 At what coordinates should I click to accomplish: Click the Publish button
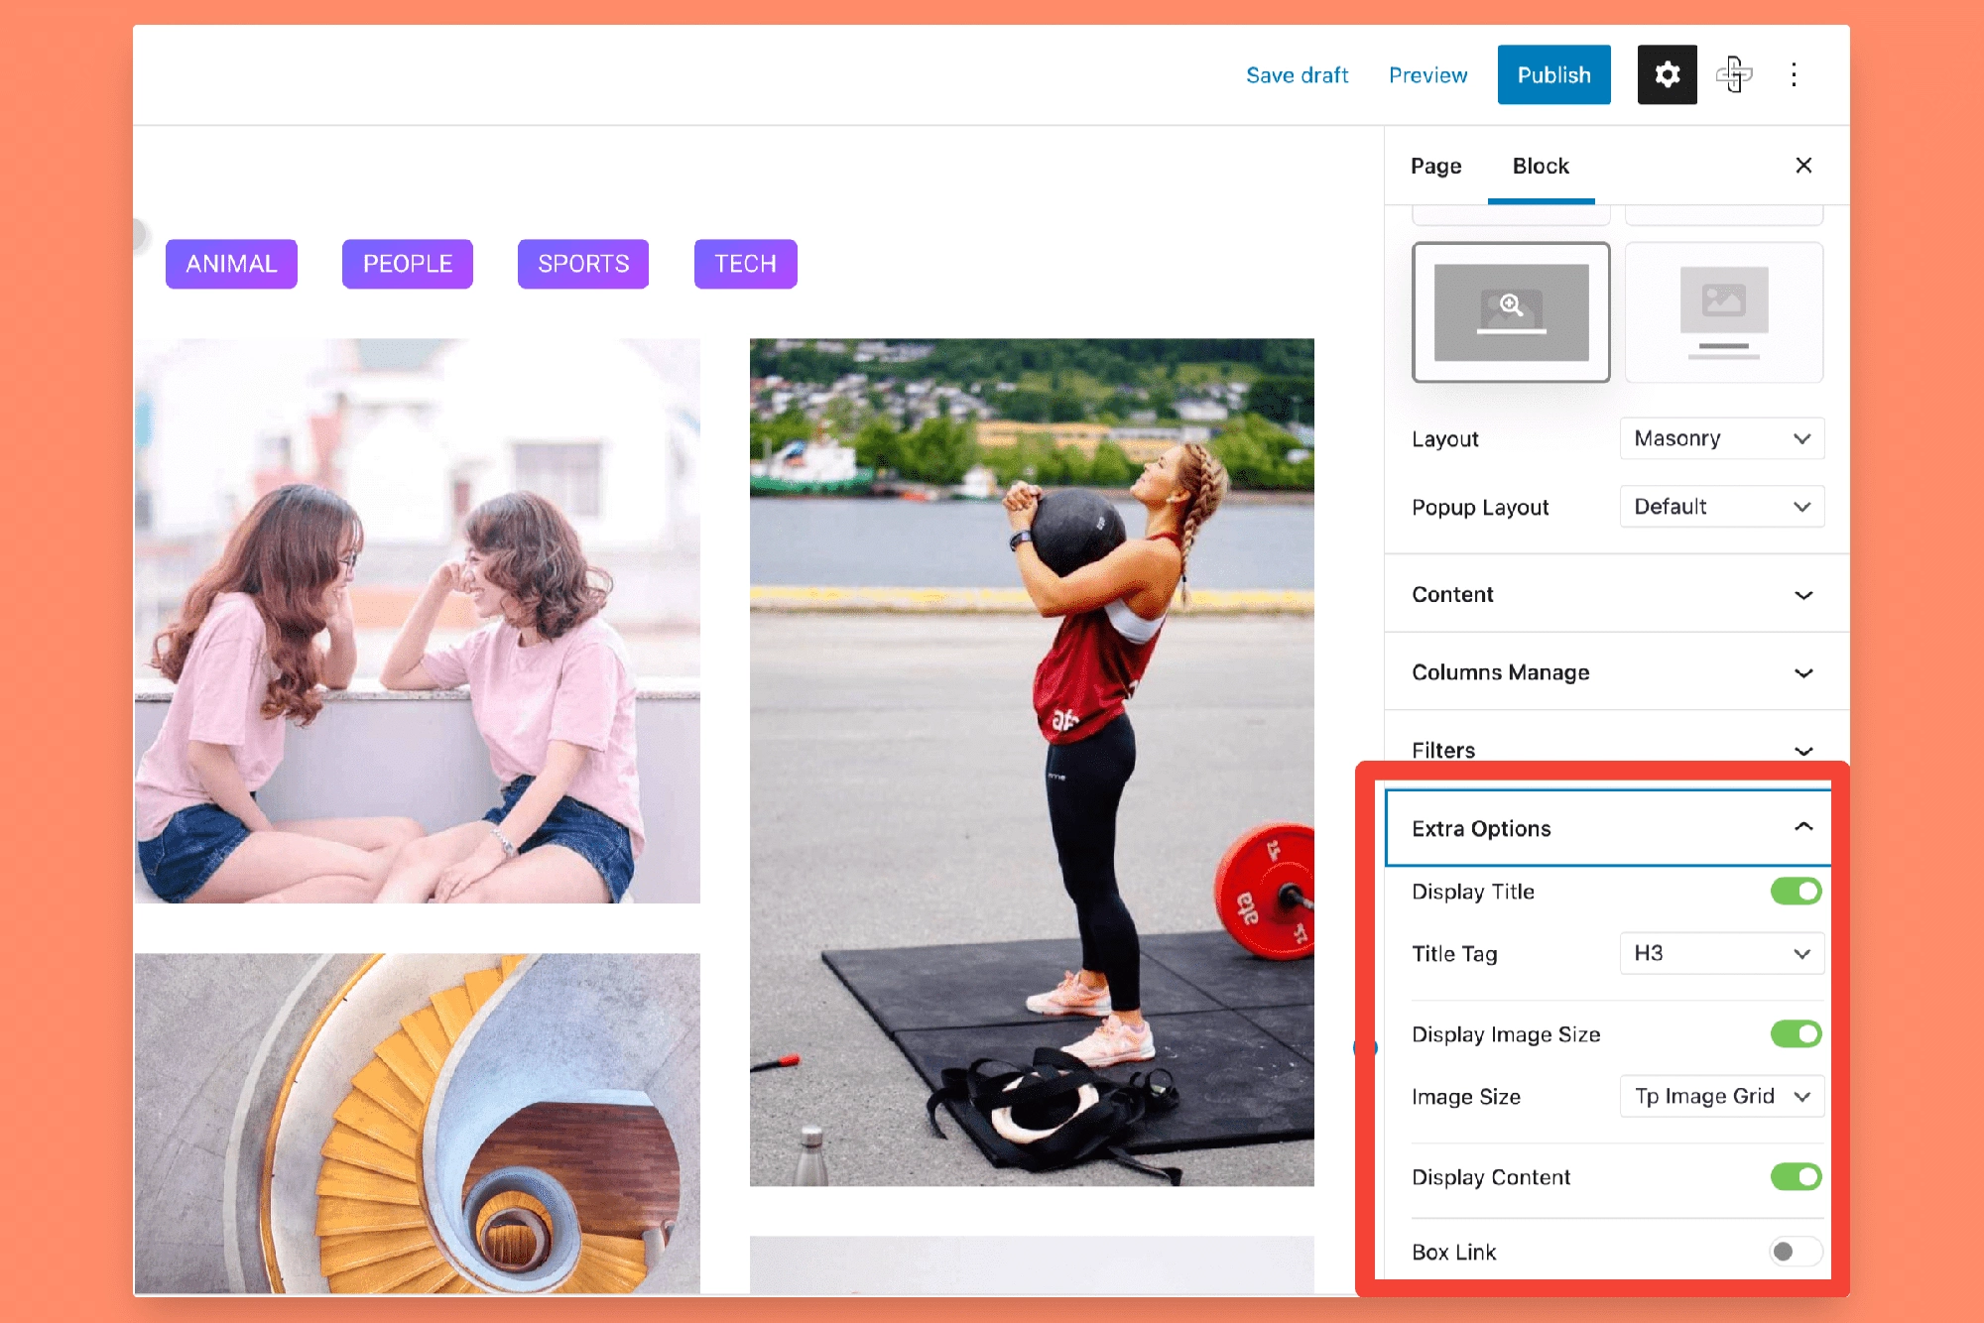(1552, 73)
